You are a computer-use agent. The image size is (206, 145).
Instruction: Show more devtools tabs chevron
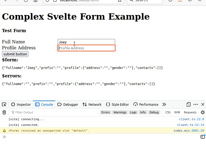click(x=164, y=104)
